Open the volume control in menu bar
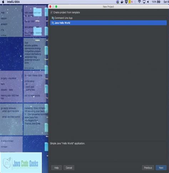 point(148,2)
